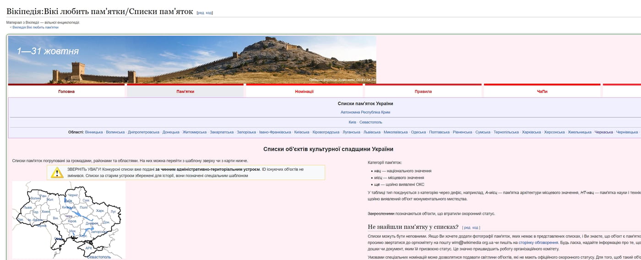The width and height of the screenshot is (641, 260).
Task: Select the heading 'Списки об'єктів культурної спадщини України'
Action: click(328, 149)
